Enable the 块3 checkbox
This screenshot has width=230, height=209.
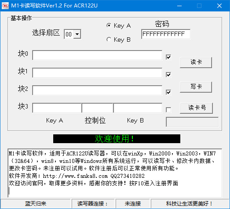click(168, 110)
